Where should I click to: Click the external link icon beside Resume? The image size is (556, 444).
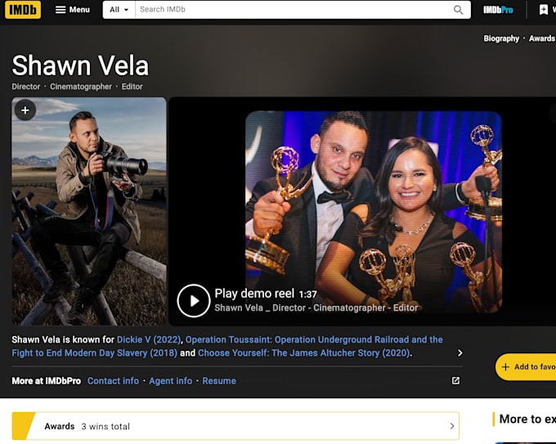point(455,381)
